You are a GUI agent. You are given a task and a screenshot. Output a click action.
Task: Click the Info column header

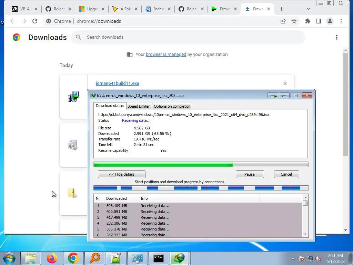click(199, 198)
